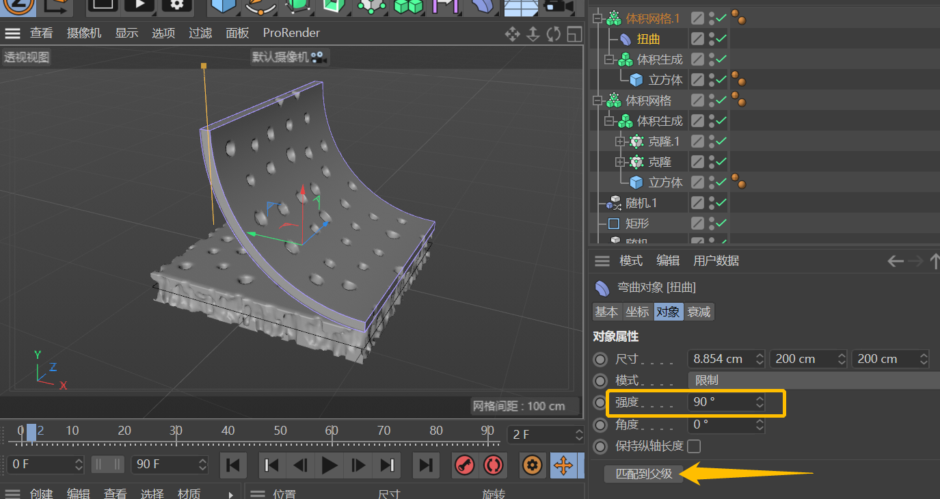Go to the start of the timeline
This screenshot has width=940, height=499.
[x=233, y=466]
